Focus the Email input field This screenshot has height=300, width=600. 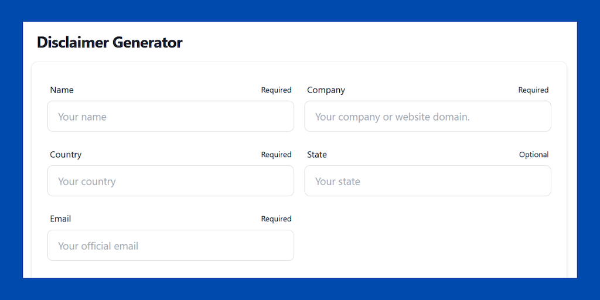click(170, 246)
